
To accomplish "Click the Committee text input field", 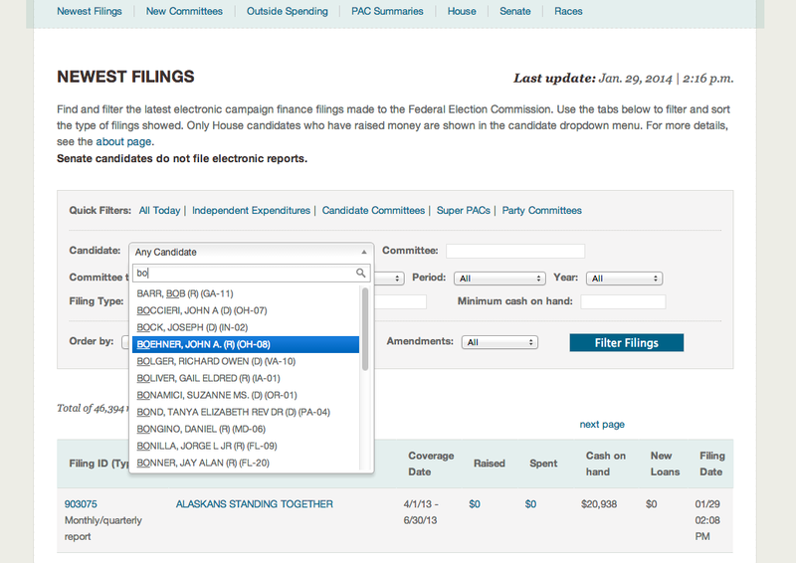I will tap(515, 252).
